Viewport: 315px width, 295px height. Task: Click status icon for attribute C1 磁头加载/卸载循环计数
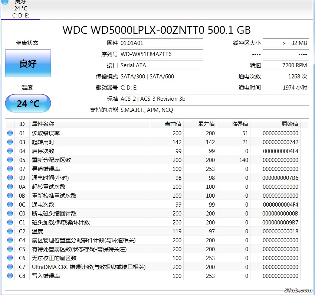coord(10,222)
